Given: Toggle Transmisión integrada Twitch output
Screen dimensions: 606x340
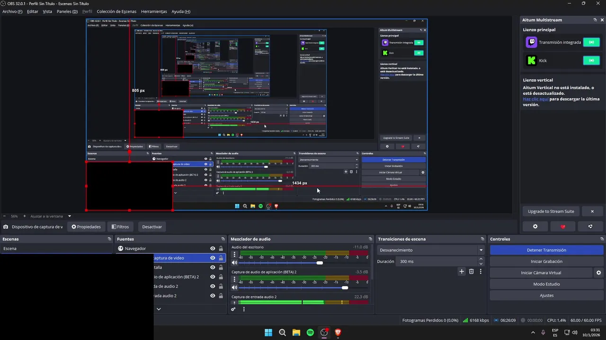Looking at the screenshot, I should point(591,42).
